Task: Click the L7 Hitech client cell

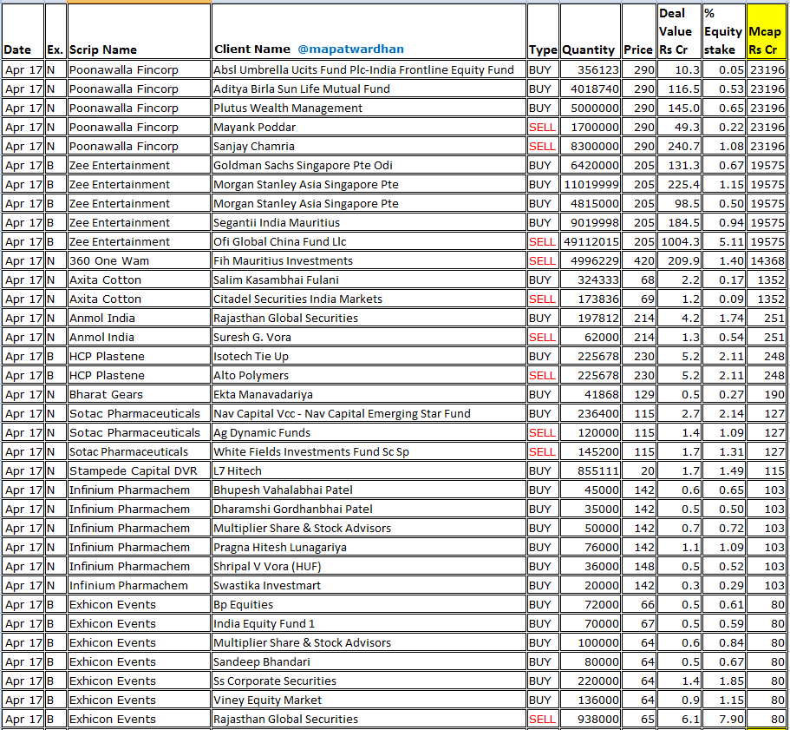Action: [369, 470]
